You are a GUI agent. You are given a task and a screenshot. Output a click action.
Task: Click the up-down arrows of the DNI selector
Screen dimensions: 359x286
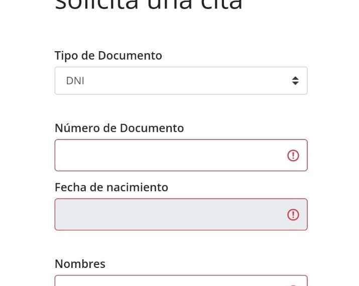295,81
